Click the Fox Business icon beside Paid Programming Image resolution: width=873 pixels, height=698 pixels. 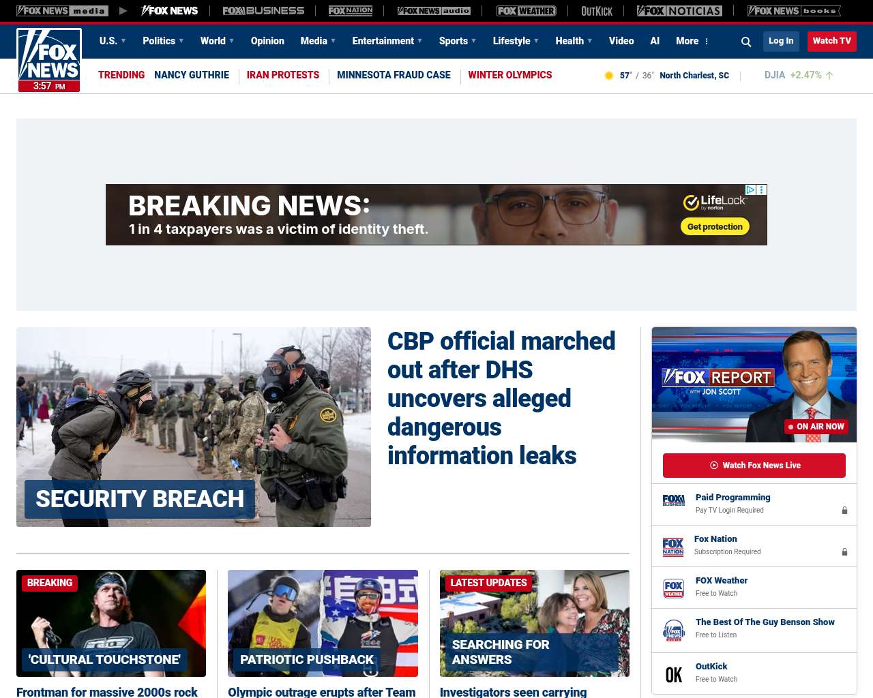coord(674,500)
